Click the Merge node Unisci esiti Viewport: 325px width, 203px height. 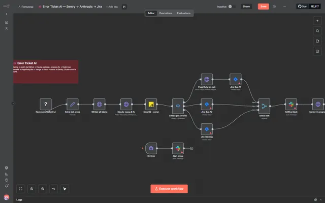(x=264, y=106)
